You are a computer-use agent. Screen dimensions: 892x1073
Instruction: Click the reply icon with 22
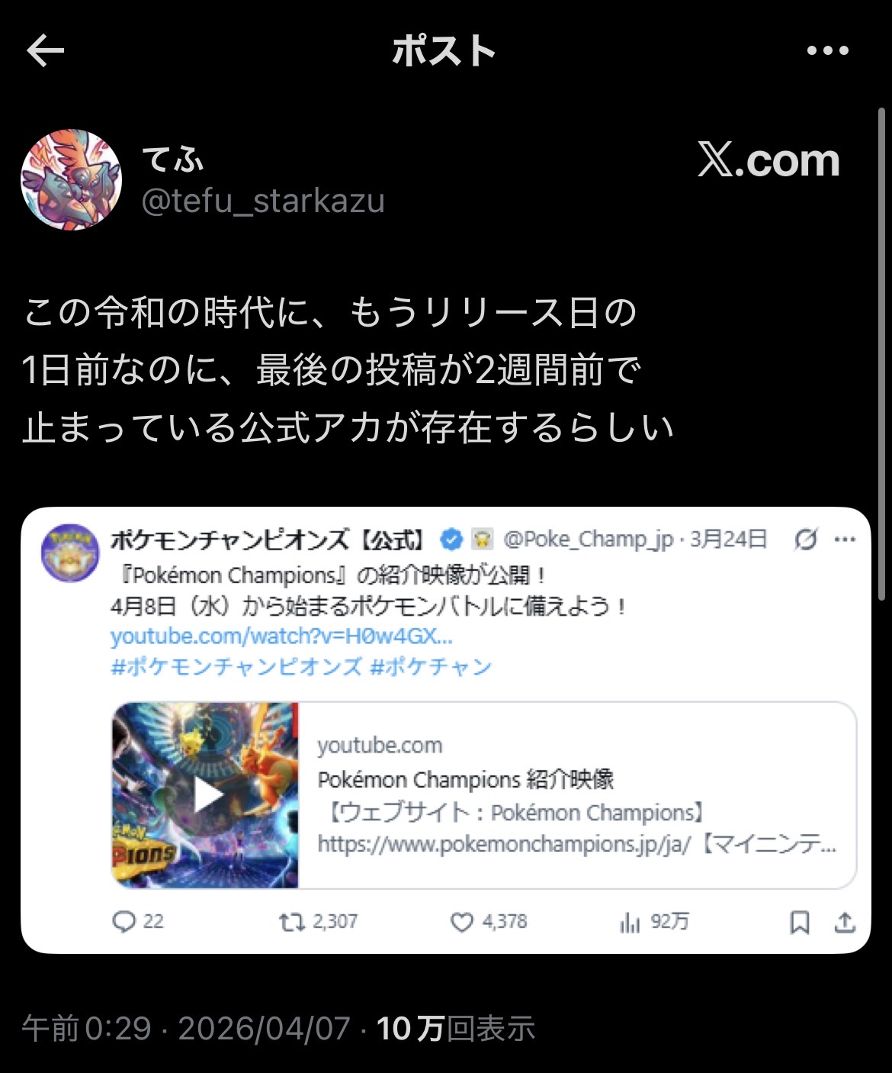tap(137, 922)
